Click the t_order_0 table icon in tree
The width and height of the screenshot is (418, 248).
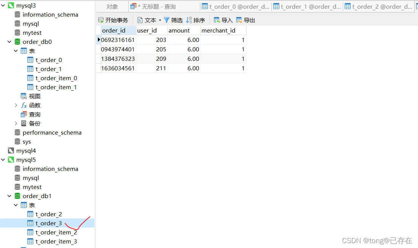[30, 60]
